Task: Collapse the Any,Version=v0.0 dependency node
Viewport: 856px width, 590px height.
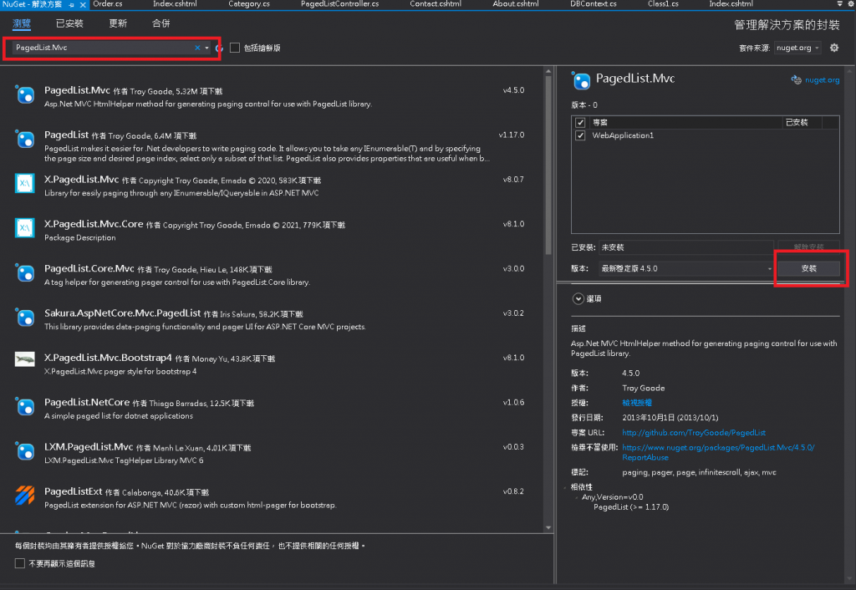Action: point(577,498)
